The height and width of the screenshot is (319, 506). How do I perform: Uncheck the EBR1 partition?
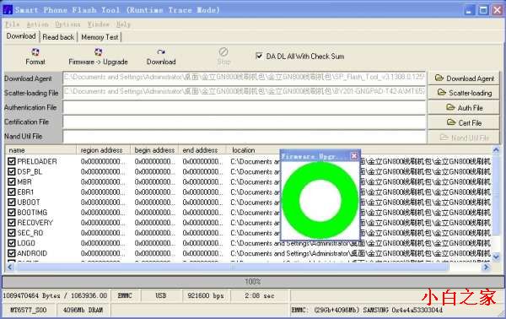tap(12, 192)
